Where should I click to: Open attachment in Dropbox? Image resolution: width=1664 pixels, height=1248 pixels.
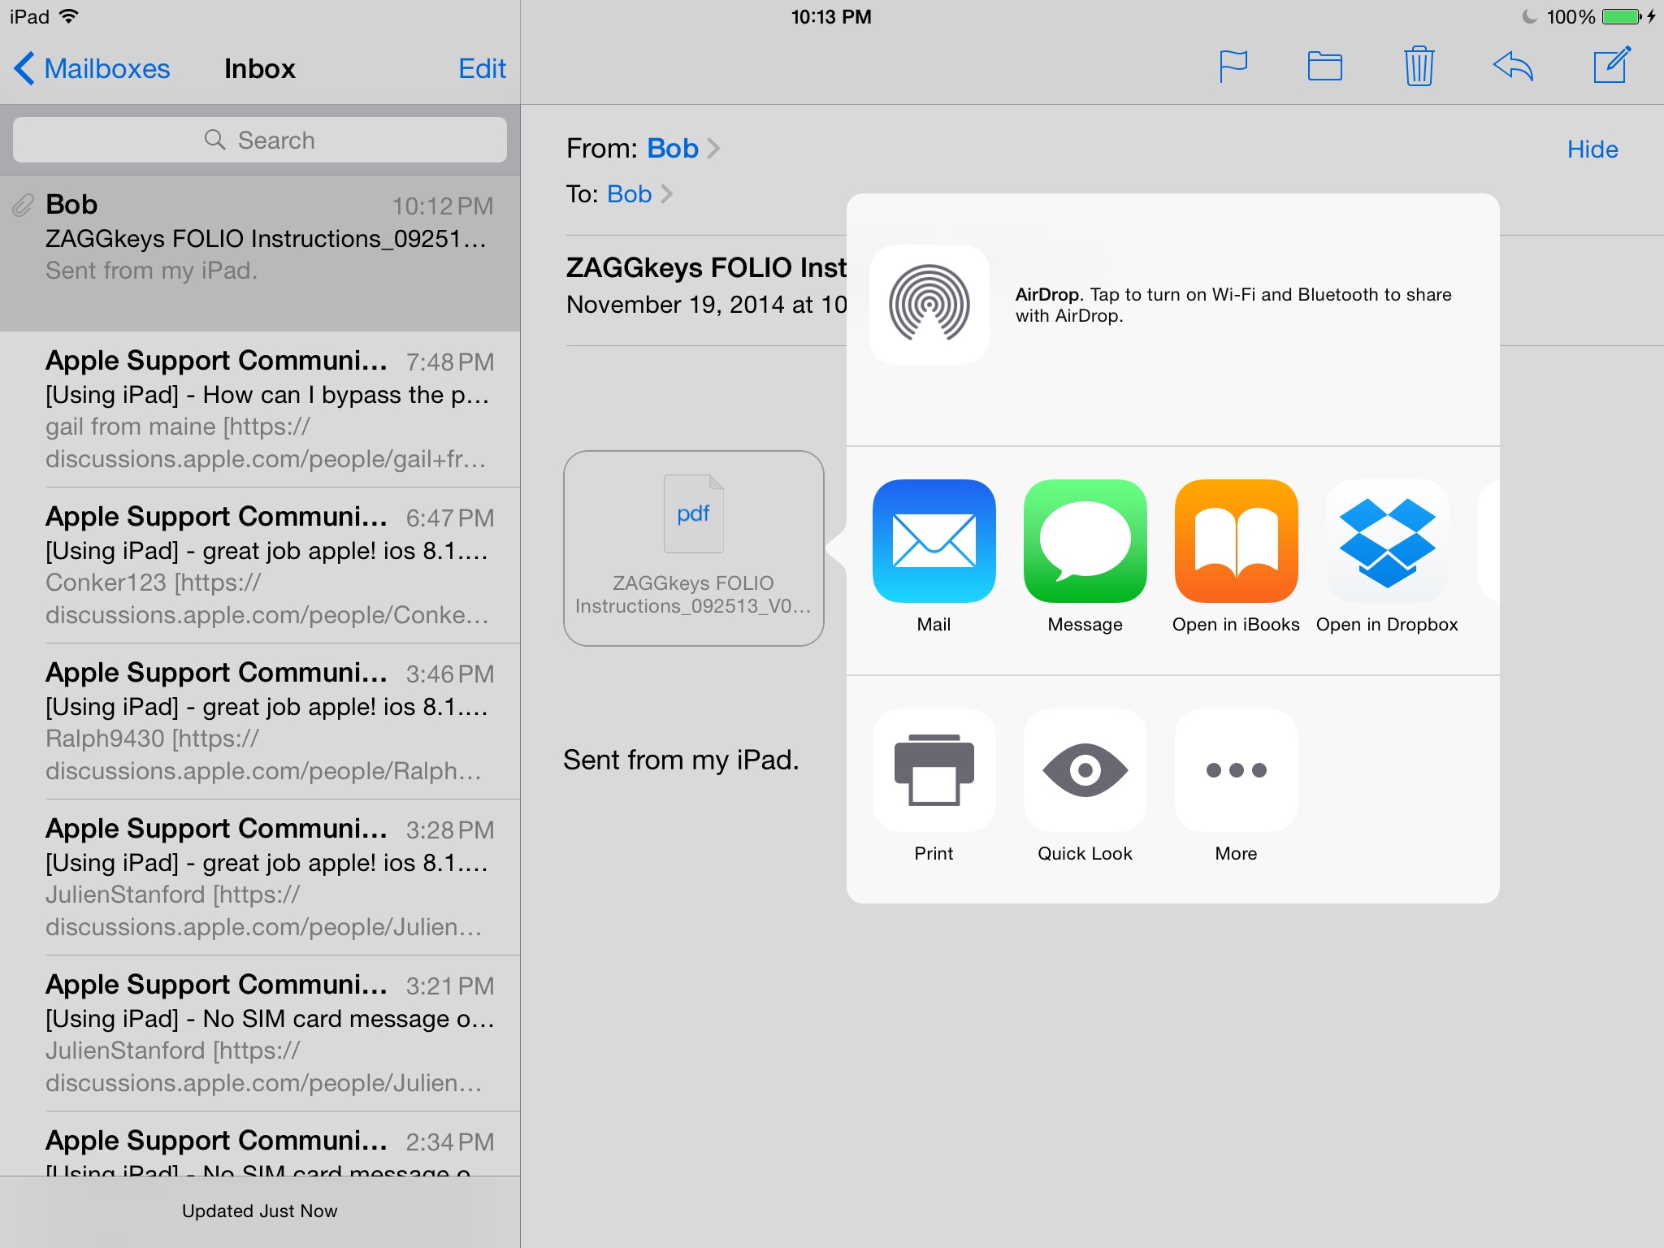[x=1387, y=541]
